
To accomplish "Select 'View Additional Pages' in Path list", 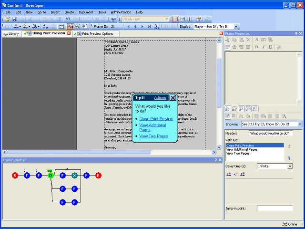I will click(255, 149).
